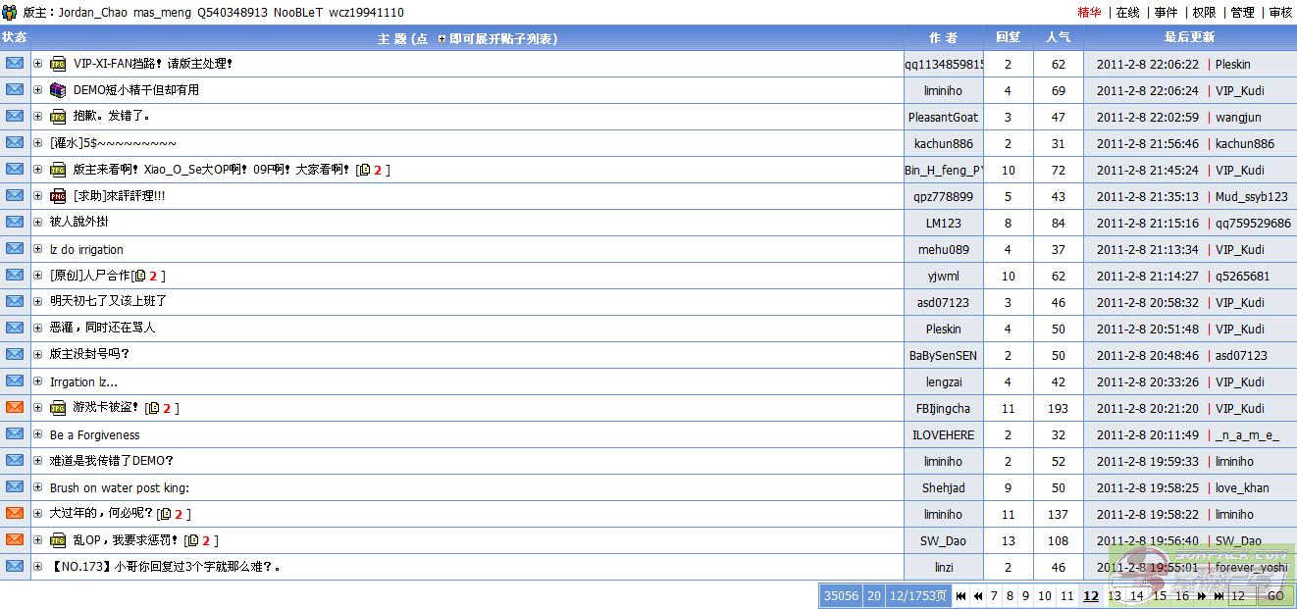Jump to the last page using the pagination arrow
Screen dimensions: 1297x609
point(1219,596)
